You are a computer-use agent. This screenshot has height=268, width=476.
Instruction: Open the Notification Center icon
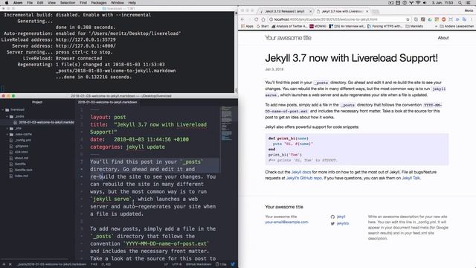469,3
